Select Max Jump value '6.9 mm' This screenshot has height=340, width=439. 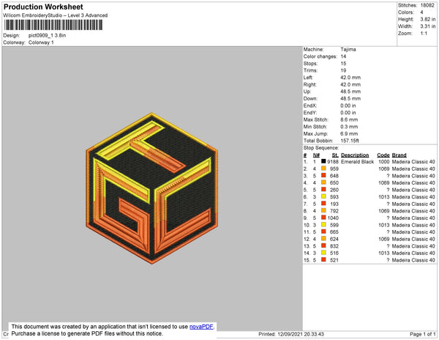pos(349,133)
